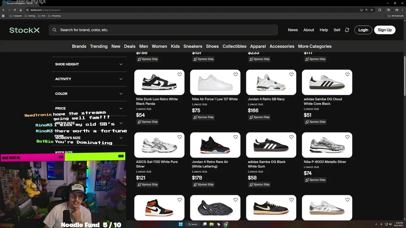Screen dimensions: 406x228
Task: Open File Explorer from taskbar
Action: (211, 224)
